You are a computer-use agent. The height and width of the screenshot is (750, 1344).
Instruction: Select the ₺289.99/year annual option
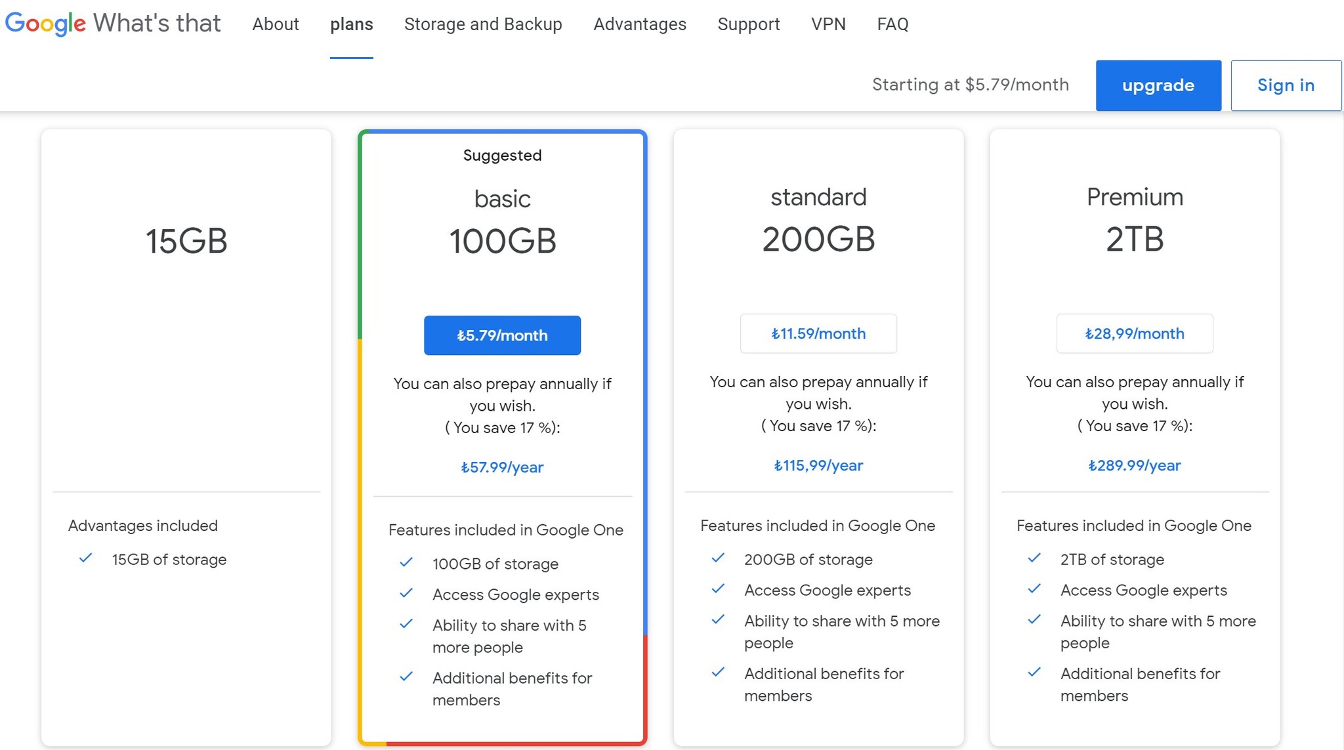pos(1135,465)
